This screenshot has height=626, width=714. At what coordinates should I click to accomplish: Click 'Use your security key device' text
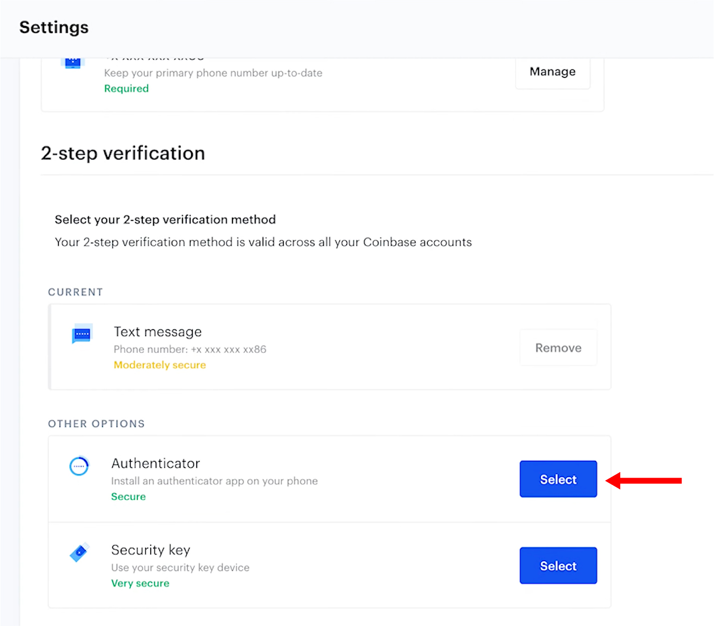[x=180, y=568]
